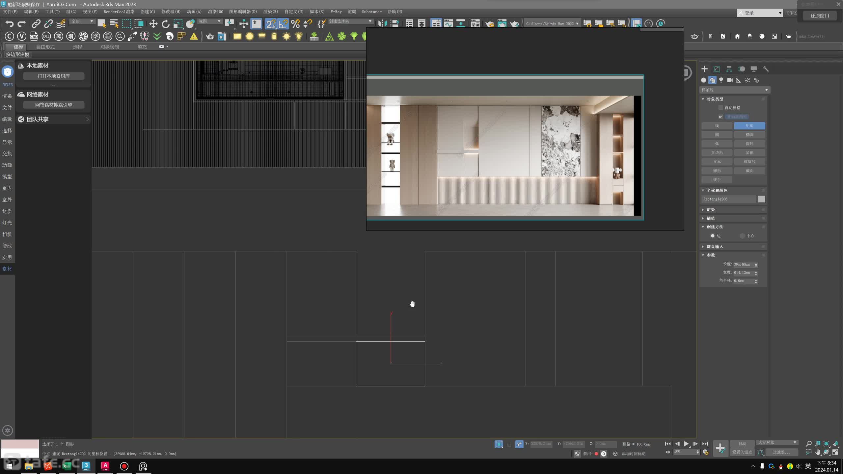843x474 pixels.
Task: Select the Link objects tool
Action: pos(36,24)
